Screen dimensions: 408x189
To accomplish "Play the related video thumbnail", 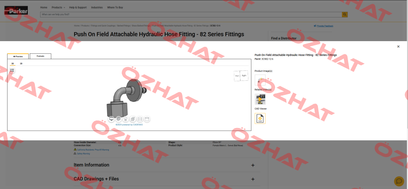I will tap(260, 99).
